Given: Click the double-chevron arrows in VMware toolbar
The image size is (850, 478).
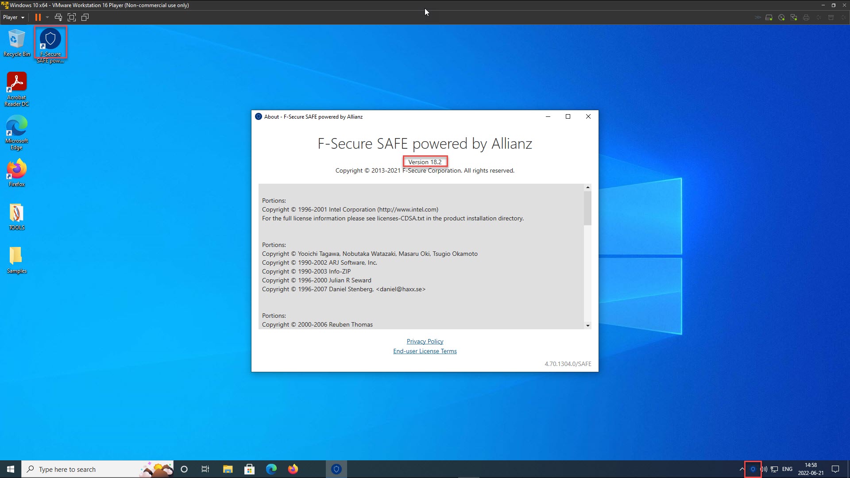Looking at the screenshot, I should tap(757, 18).
